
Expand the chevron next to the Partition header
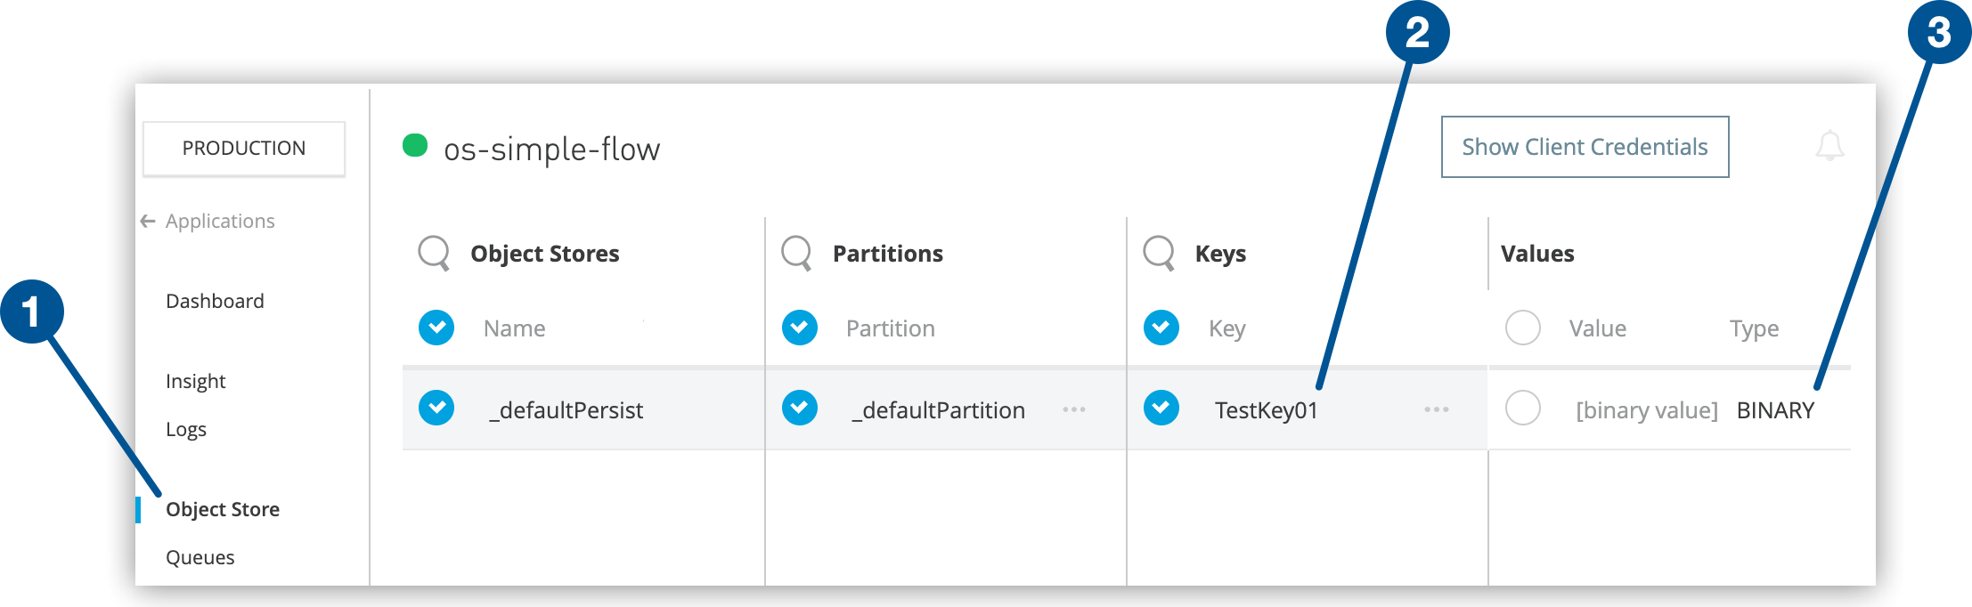pyautogui.click(x=799, y=328)
